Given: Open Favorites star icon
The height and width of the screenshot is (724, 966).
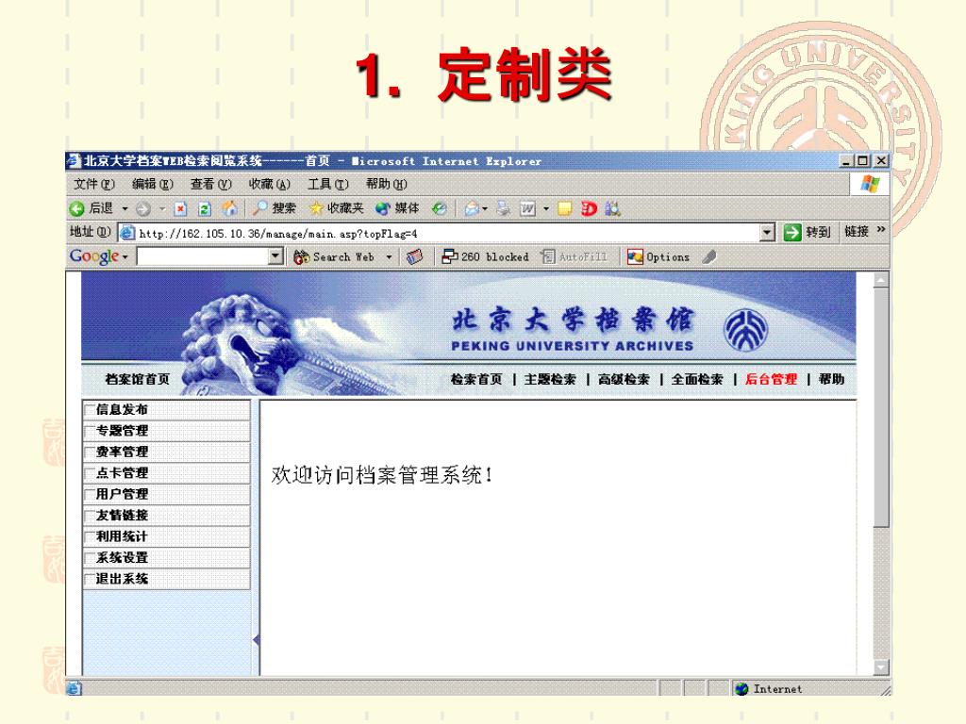Looking at the screenshot, I should click(x=316, y=208).
